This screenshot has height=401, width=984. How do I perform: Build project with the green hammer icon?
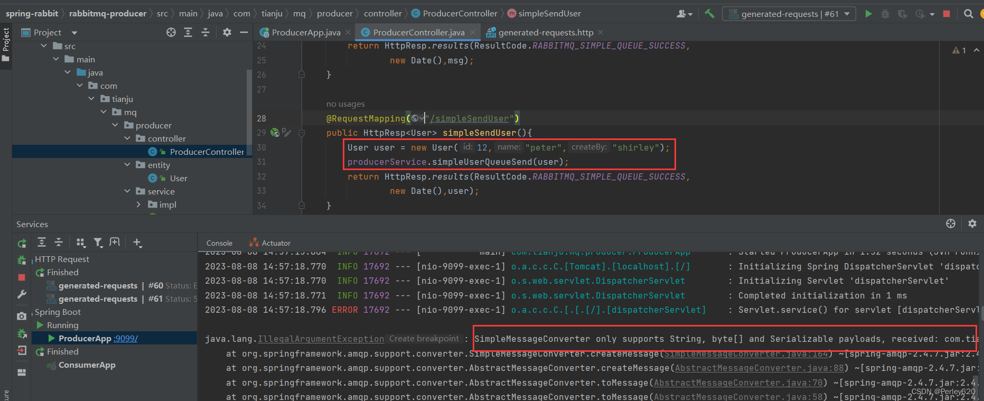pos(709,14)
